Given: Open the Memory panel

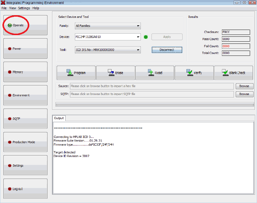Looking at the screenshot, I should pyautogui.click(x=25, y=72).
